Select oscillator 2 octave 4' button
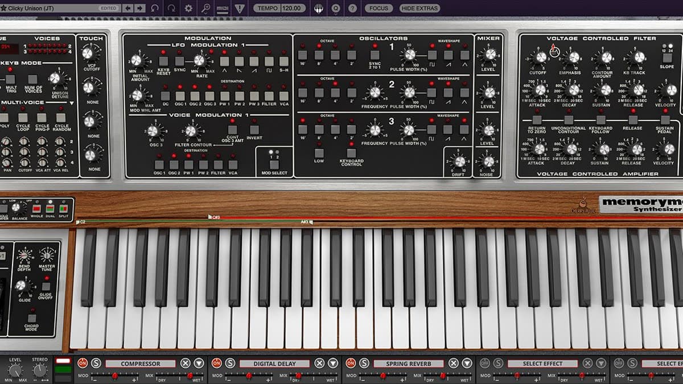Screen dimensions: 683x384 (335, 92)
